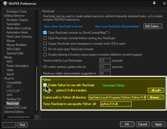
Task: Focus the preferences search field
Action: (9, 125)
